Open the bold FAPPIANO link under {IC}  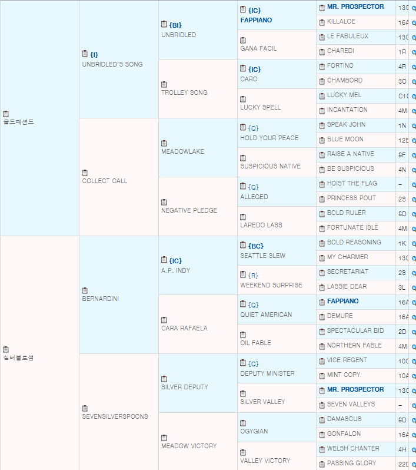[256, 20]
